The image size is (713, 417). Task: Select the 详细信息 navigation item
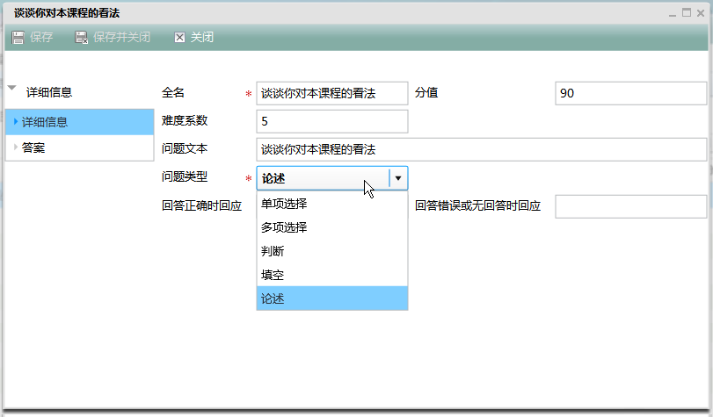80,122
